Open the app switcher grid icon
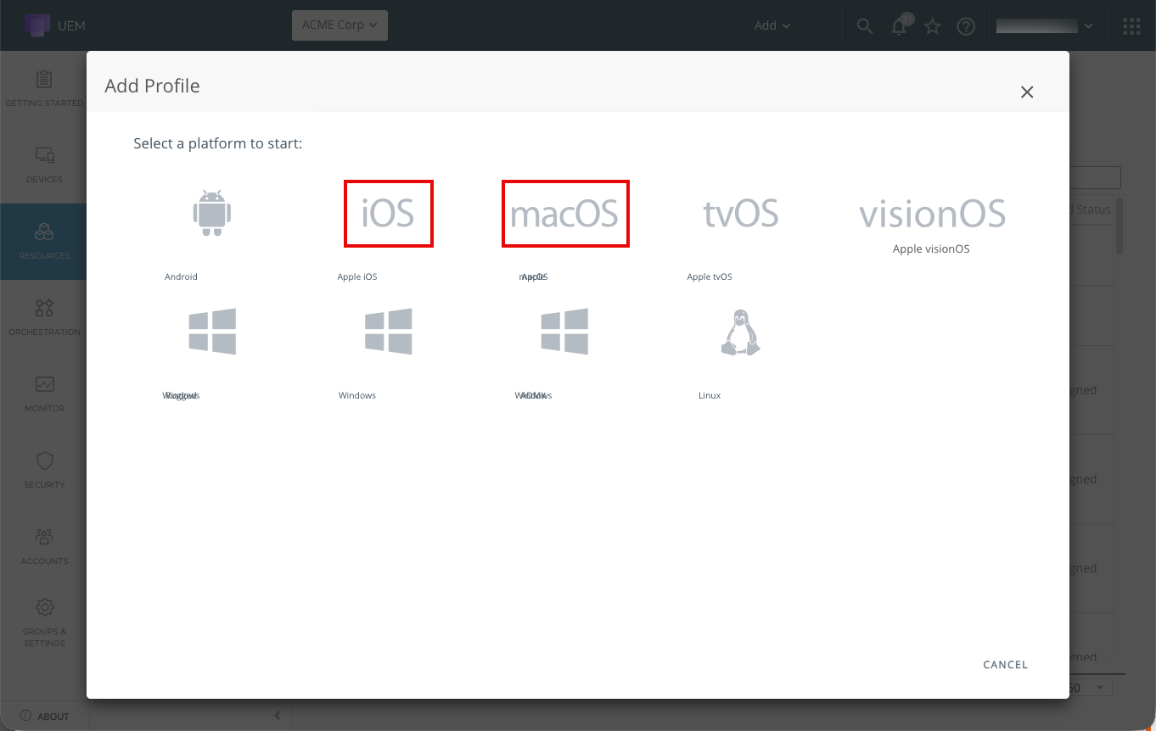This screenshot has width=1156, height=731. coord(1131,26)
